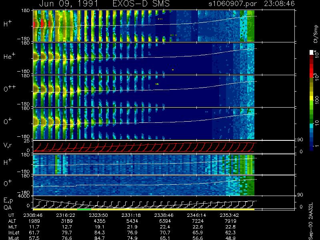Image resolution: width=320 pixels, height=240 pixels.
Task: Click the white top block of the colorbar
Action: [312, 52]
